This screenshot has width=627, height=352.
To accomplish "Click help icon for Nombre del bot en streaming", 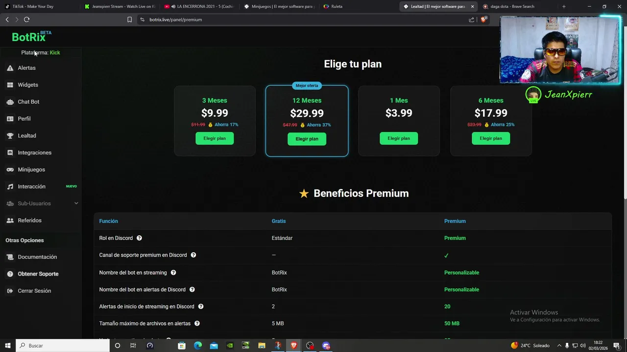I will [173, 273].
